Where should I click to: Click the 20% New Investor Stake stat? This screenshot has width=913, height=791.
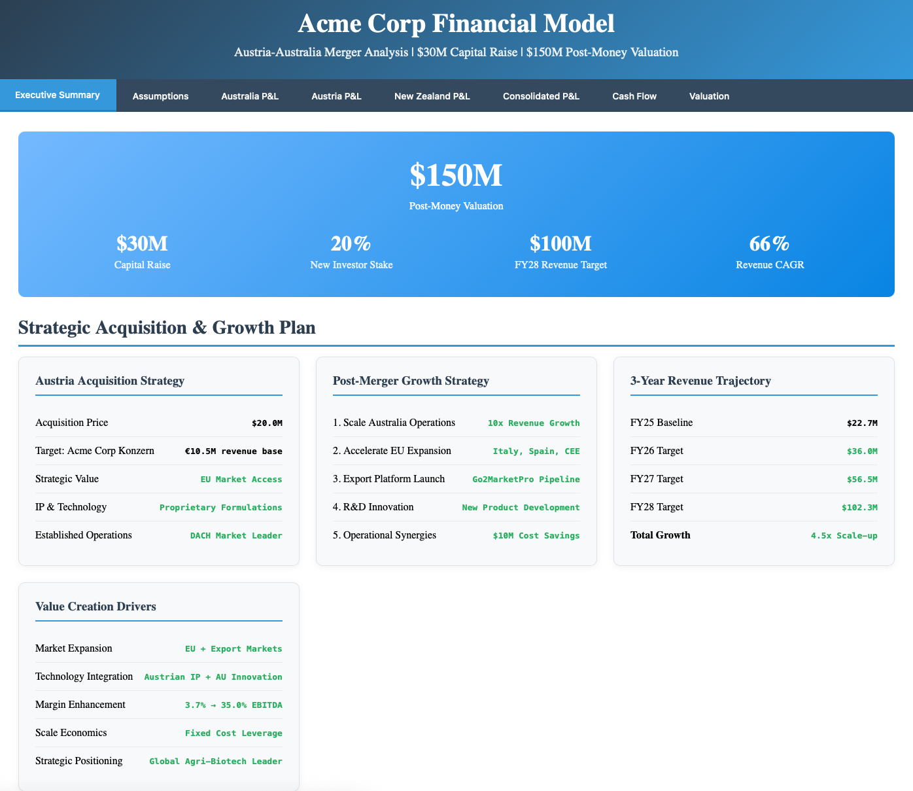351,243
